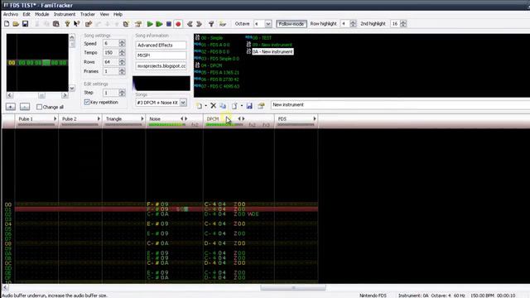Open the Module menu
Viewport: 530px width, 298px height.
point(42,14)
